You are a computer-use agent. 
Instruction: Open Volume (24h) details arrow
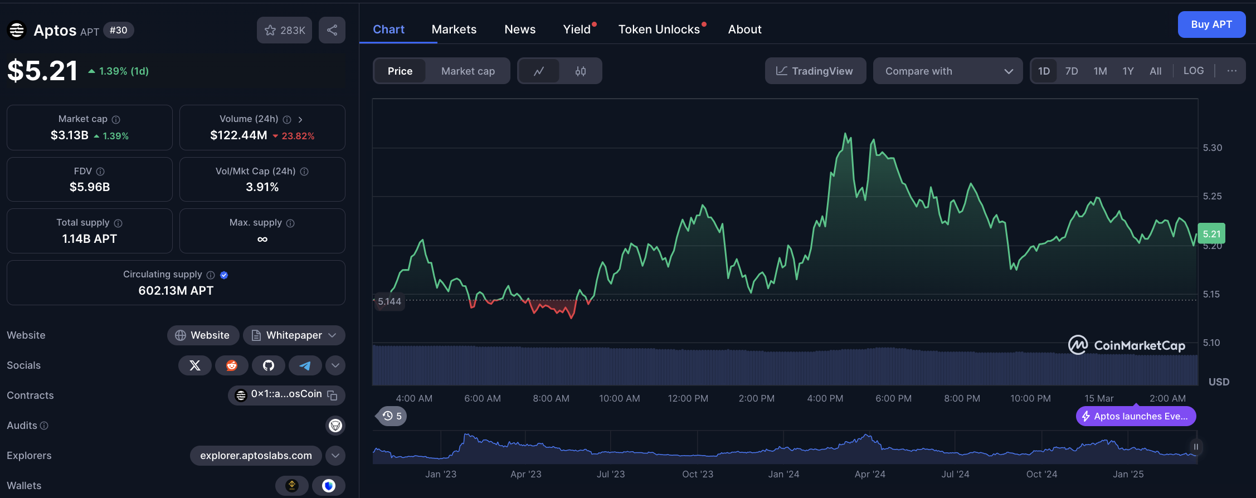click(300, 119)
